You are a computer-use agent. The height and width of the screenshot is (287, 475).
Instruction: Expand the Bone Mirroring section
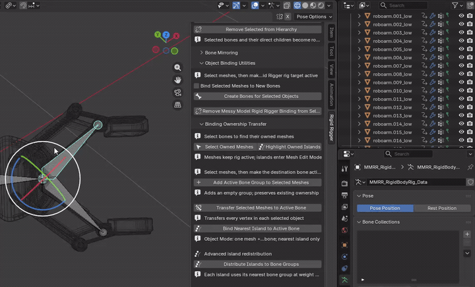[x=201, y=53]
